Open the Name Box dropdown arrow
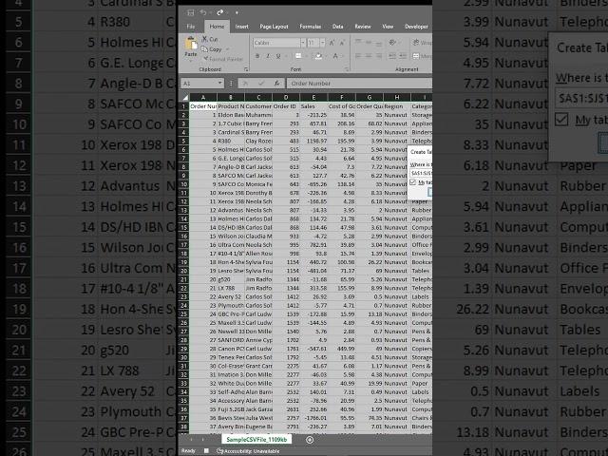The height and width of the screenshot is (456, 608). pos(219,83)
